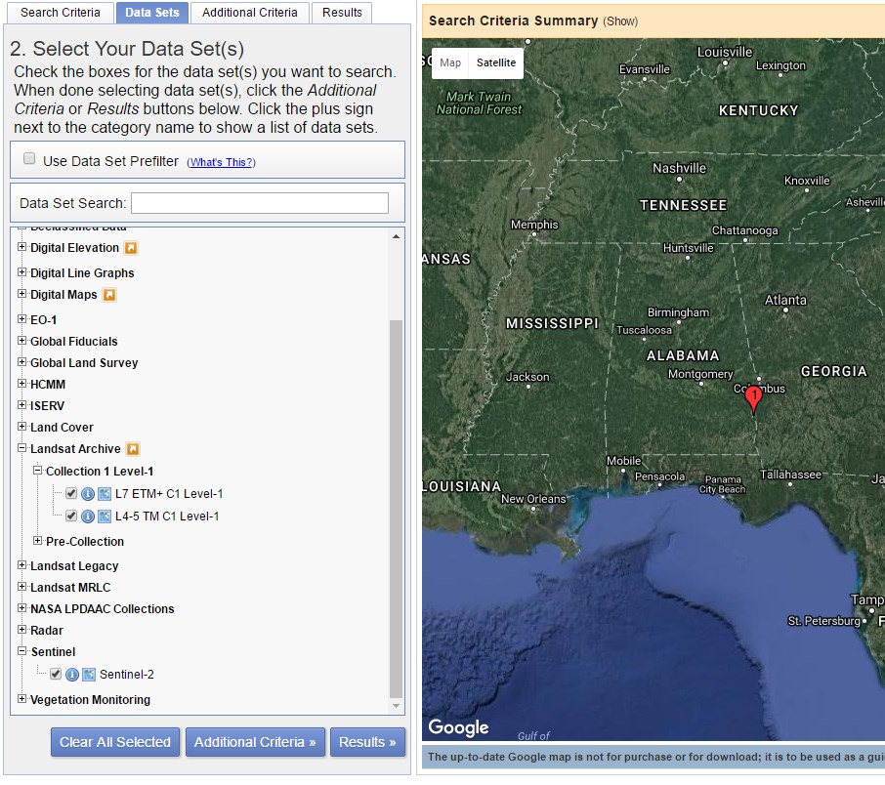Expand Vegetation Monitoring category
This screenshot has width=885, height=785.
pyautogui.click(x=22, y=699)
